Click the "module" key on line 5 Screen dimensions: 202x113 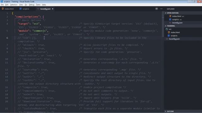click(24, 31)
